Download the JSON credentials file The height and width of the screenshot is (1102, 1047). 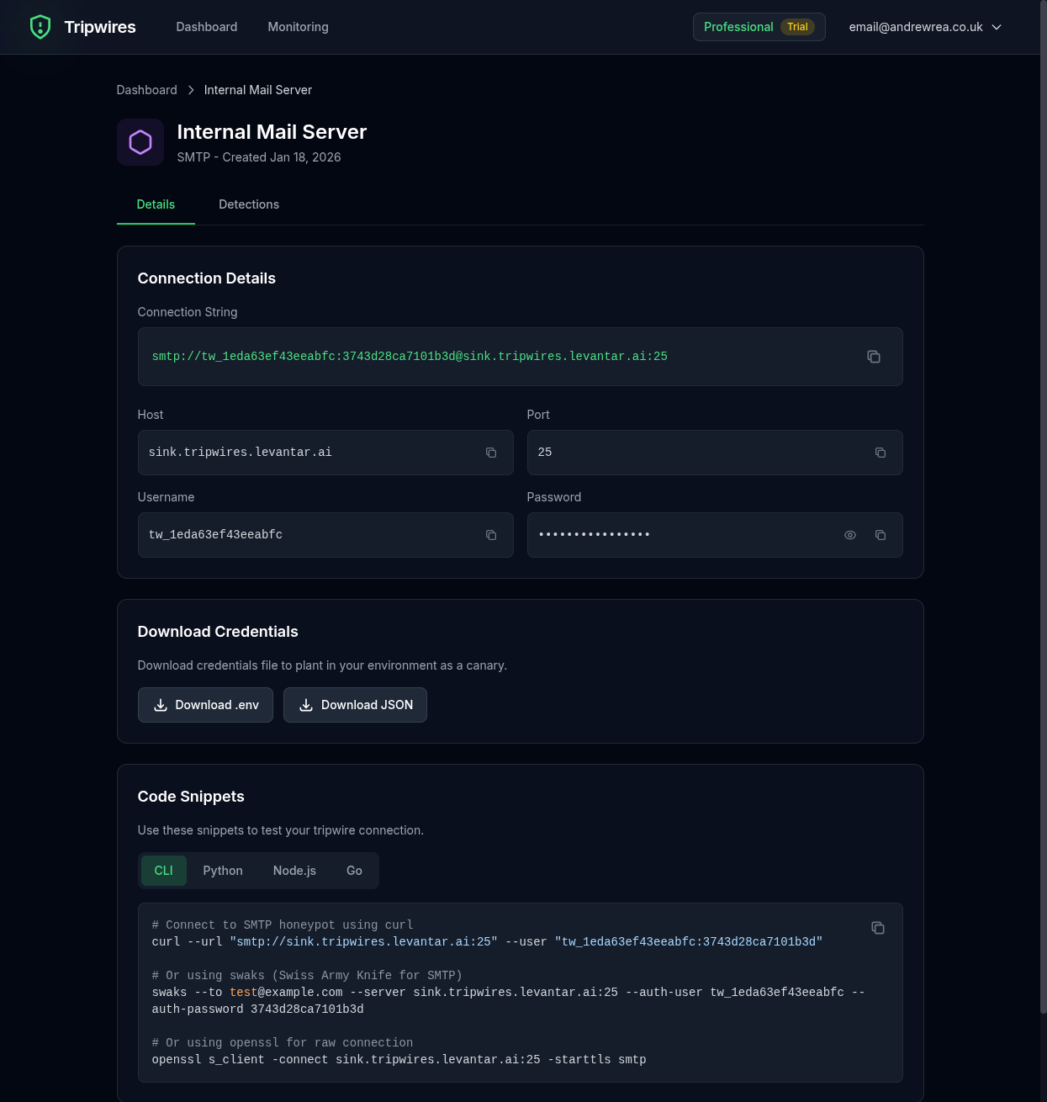pyautogui.click(x=355, y=705)
